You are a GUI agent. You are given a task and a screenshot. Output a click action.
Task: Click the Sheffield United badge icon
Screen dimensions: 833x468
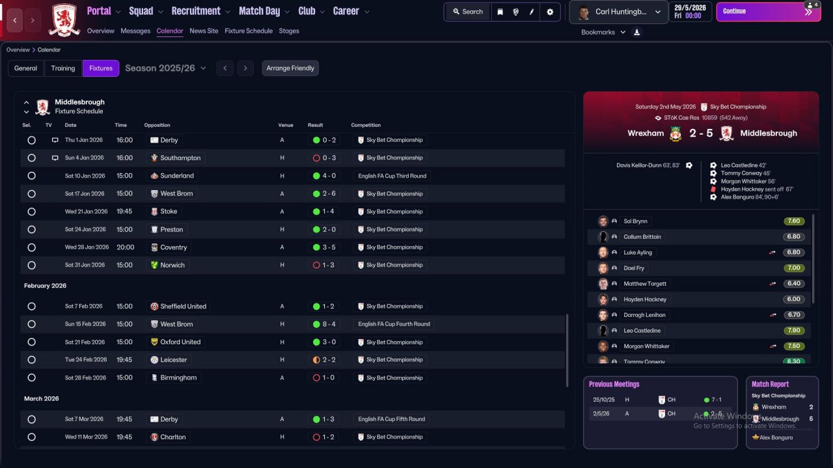tap(154, 306)
